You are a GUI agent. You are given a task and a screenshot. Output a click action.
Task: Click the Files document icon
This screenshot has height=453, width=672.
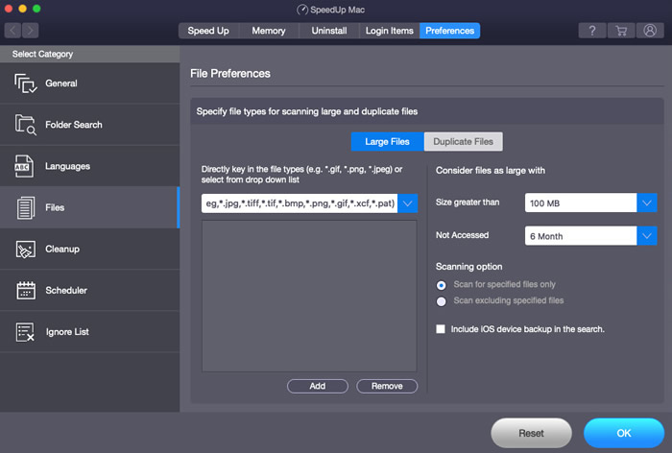point(26,208)
